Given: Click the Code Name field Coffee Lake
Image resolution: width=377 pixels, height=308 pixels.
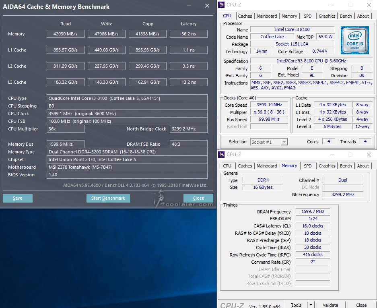Looking at the screenshot, I should [272, 37].
